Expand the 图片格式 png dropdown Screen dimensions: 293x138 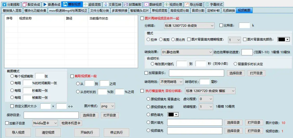pyautogui.click(x=107, y=106)
